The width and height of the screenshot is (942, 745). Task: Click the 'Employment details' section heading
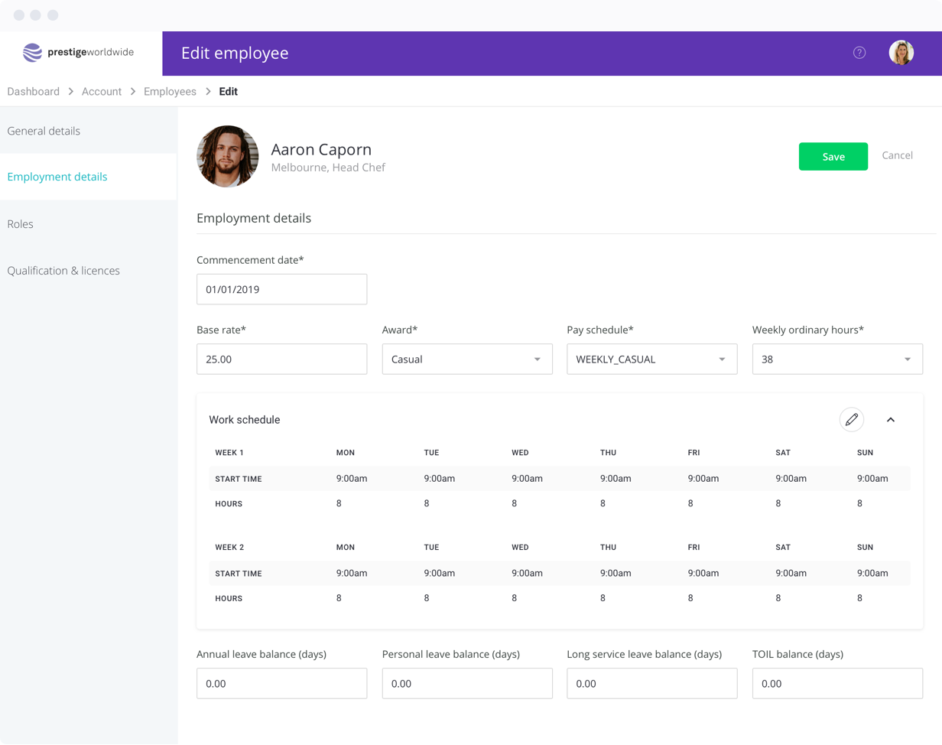(254, 218)
